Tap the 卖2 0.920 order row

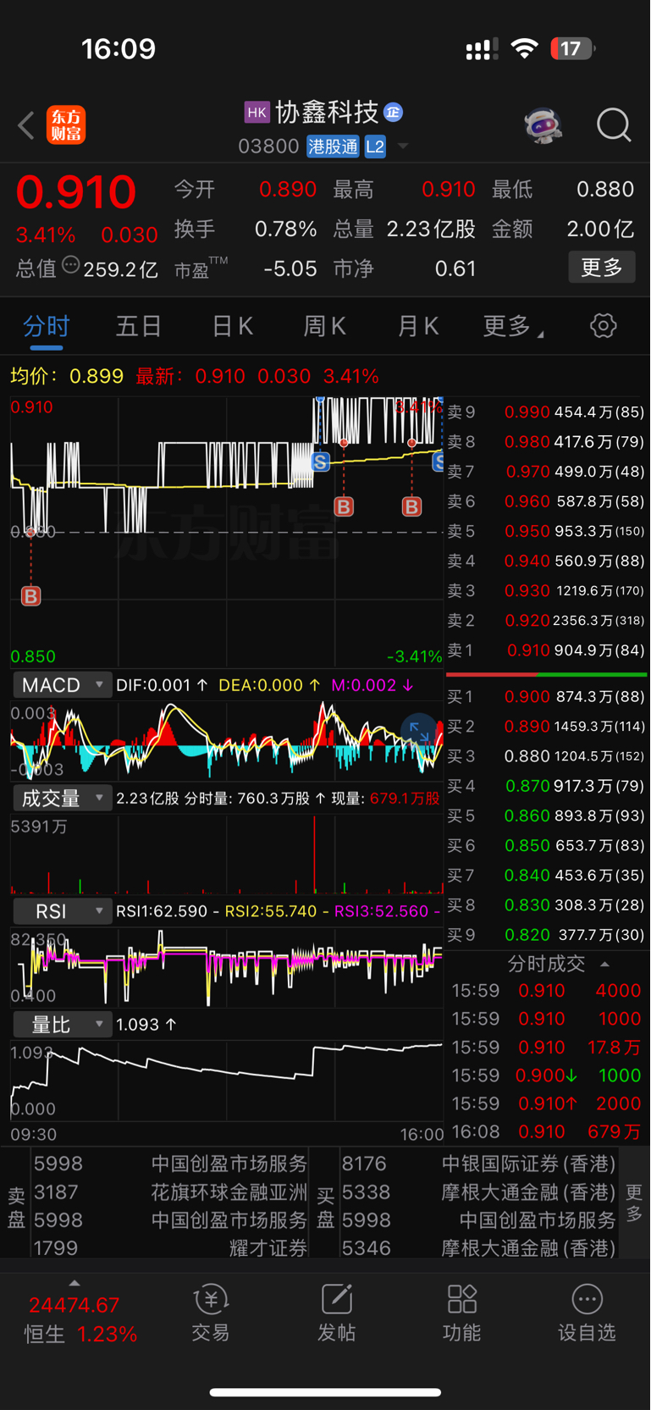(546, 621)
